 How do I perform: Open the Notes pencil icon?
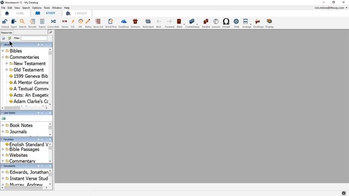(x=88, y=22)
